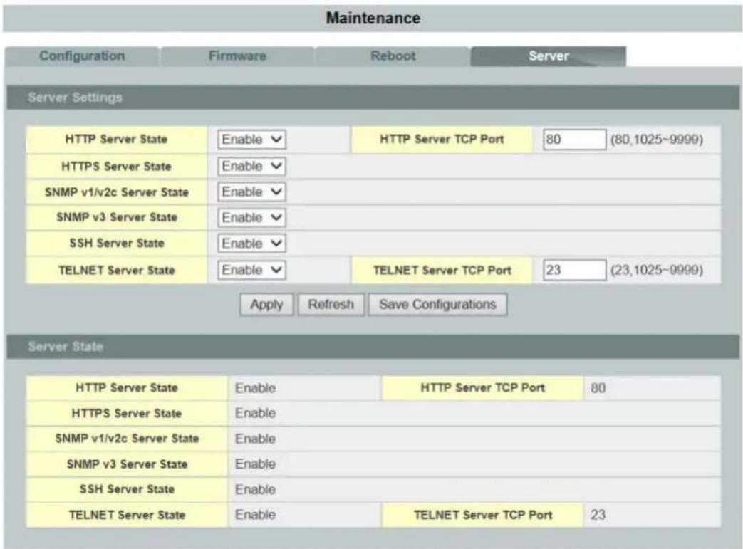743x549 pixels.
Task: Open TELNET Server State dropdown
Action: pyautogui.click(x=251, y=270)
